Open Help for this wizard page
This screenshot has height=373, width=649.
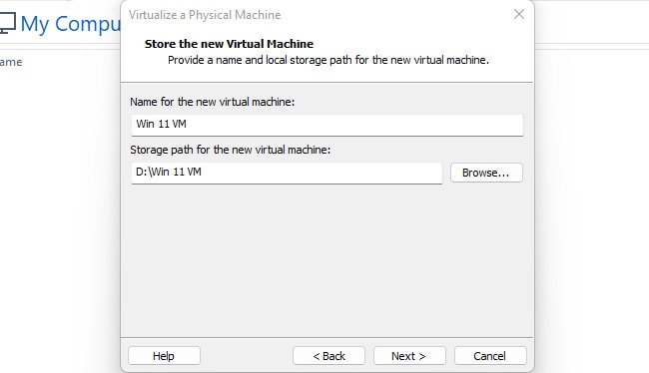[x=164, y=356]
